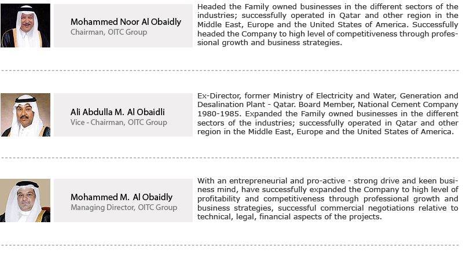This screenshot has height=265, width=463.
Task: Click the gray name card of the Chairman
Action: [123, 25]
